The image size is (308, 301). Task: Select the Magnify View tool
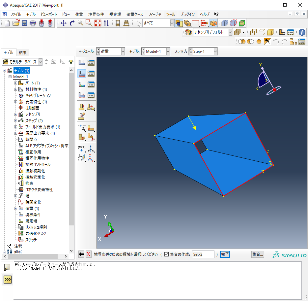(x=80, y=23)
